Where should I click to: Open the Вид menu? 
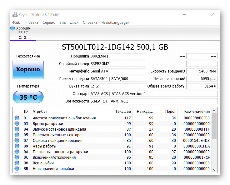point(62,22)
